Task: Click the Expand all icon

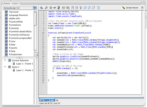Action: coord(81,8)
